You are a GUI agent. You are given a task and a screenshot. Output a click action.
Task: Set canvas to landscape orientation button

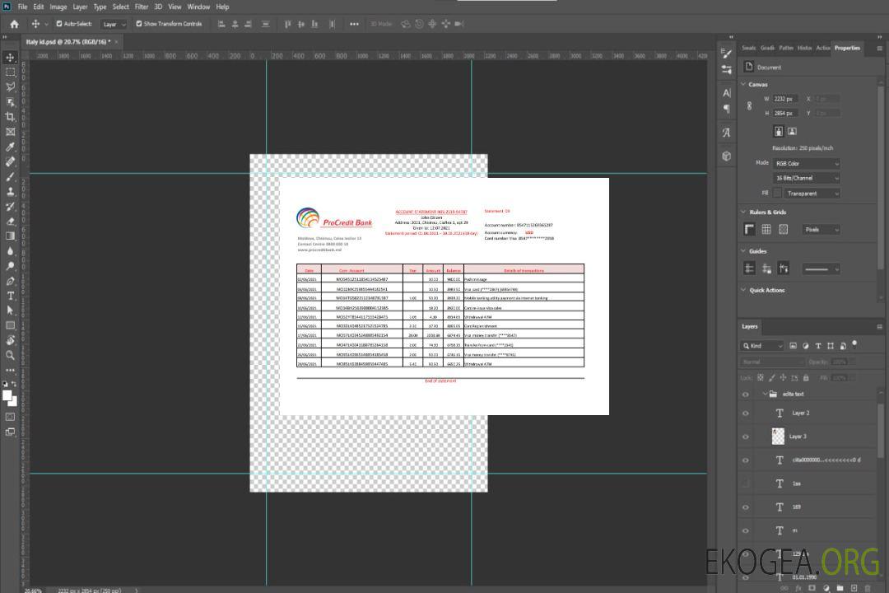pyautogui.click(x=792, y=132)
